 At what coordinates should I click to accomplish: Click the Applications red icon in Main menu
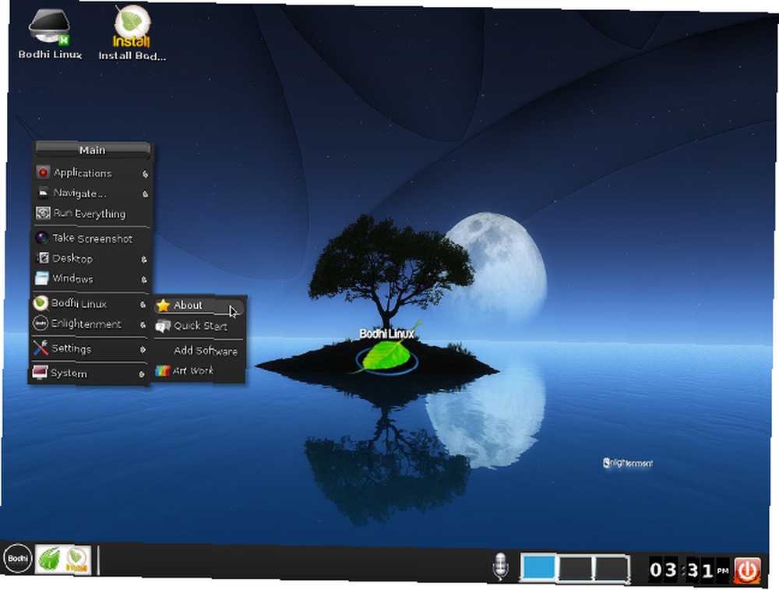click(43, 172)
